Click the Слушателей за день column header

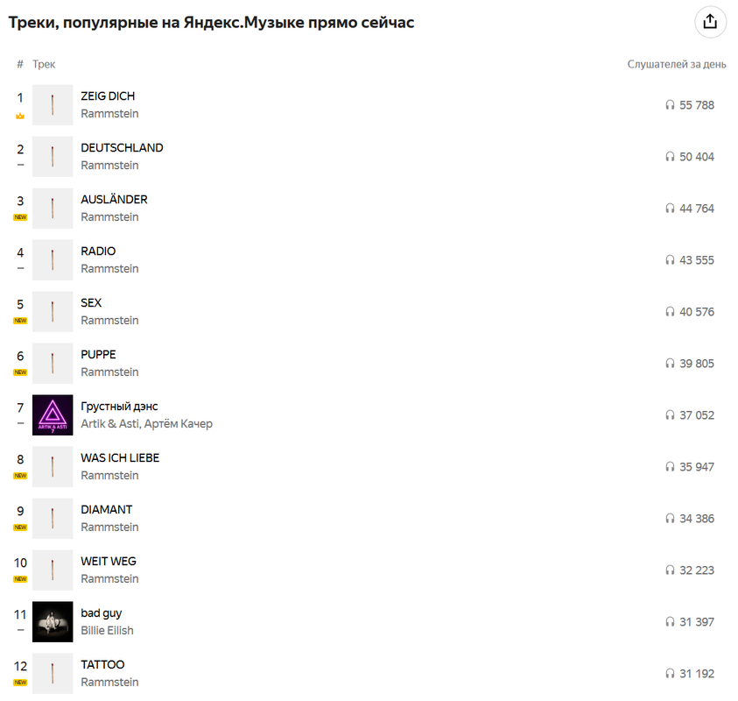coord(677,64)
